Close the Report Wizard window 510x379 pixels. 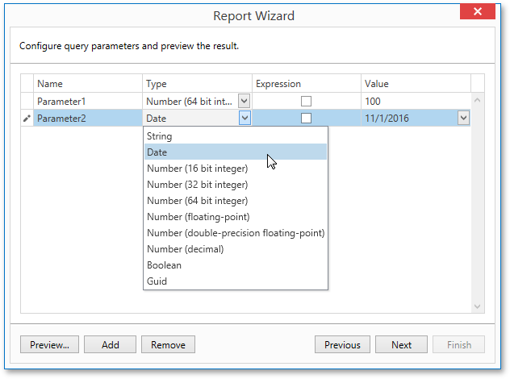477,12
